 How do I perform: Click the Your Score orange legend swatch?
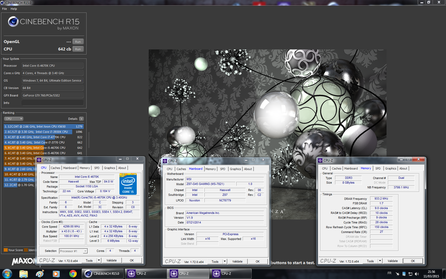point(6,250)
